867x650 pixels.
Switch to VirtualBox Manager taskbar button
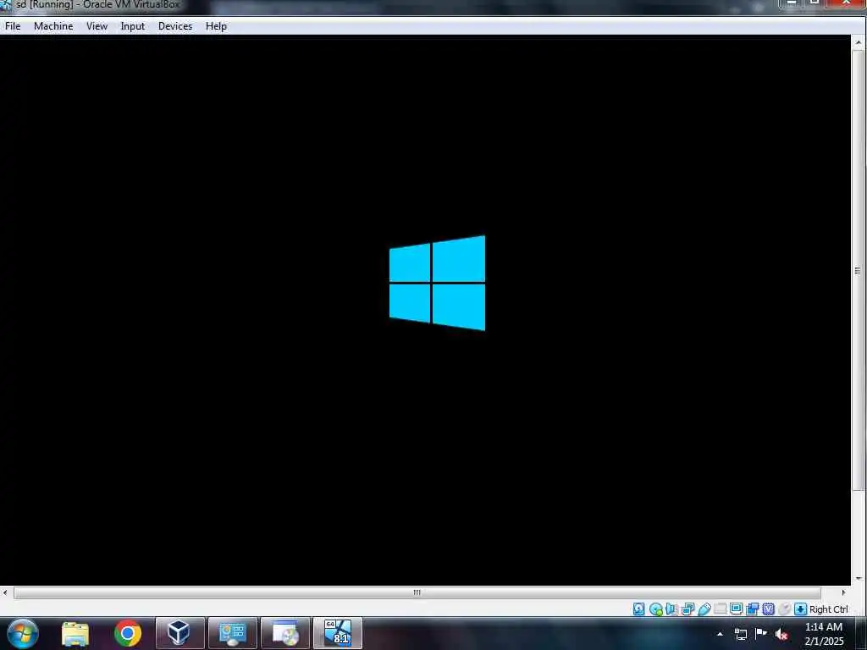tap(179, 633)
